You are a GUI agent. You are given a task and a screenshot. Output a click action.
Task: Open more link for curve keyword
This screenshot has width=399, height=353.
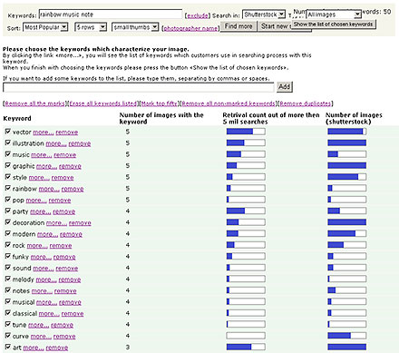(x=41, y=337)
